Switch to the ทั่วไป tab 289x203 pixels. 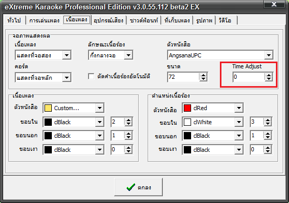[x=14, y=20]
